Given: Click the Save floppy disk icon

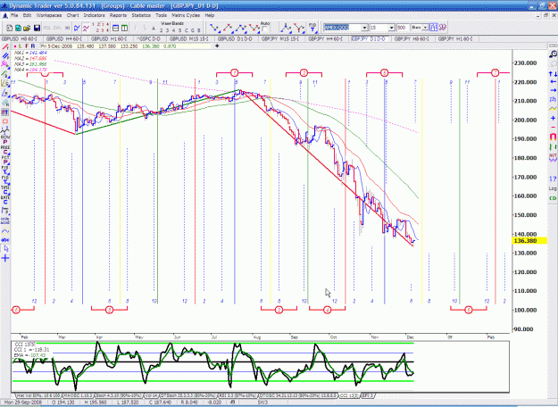Looking at the screenshot, I should 37,28.
